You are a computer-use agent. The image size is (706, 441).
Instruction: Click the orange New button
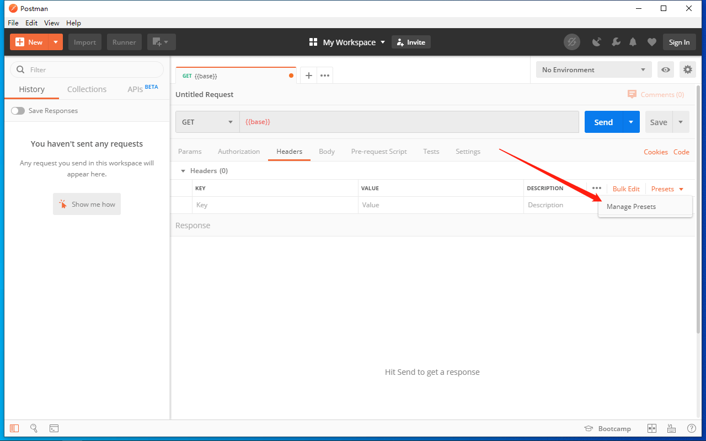tap(29, 42)
